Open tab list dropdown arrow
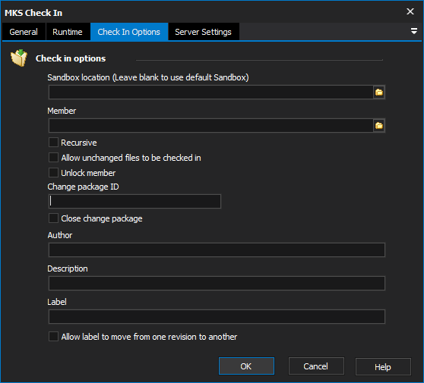The width and height of the screenshot is (424, 383). (x=413, y=31)
